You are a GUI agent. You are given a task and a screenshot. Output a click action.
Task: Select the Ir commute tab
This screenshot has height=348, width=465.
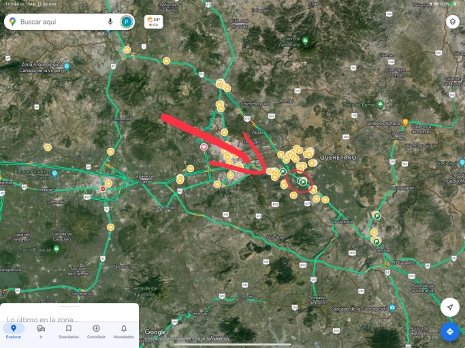tap(41, 331)
